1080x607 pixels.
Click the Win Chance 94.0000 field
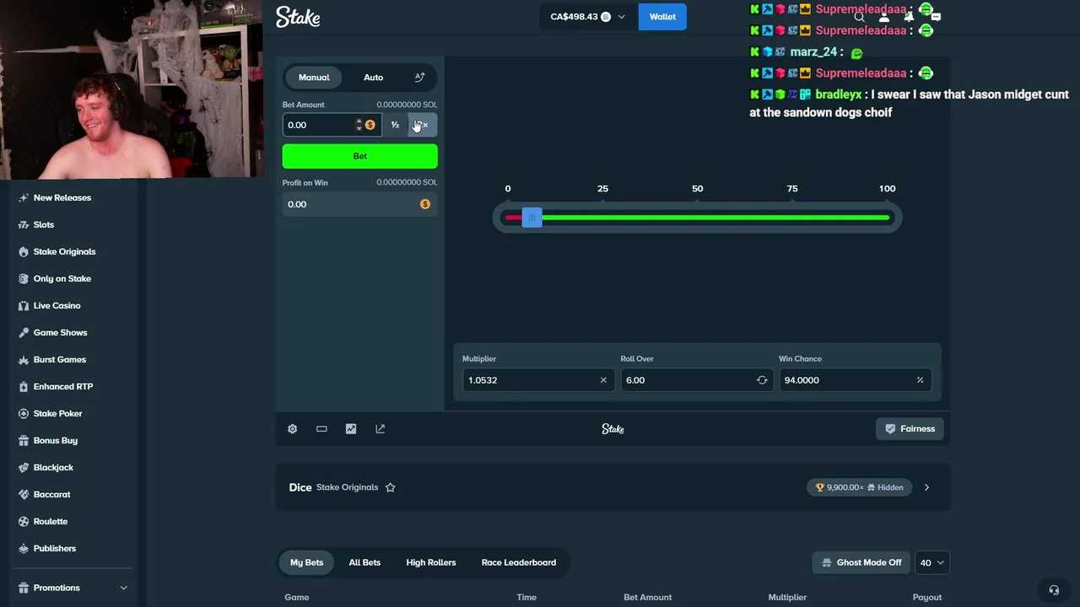[854, 380]
